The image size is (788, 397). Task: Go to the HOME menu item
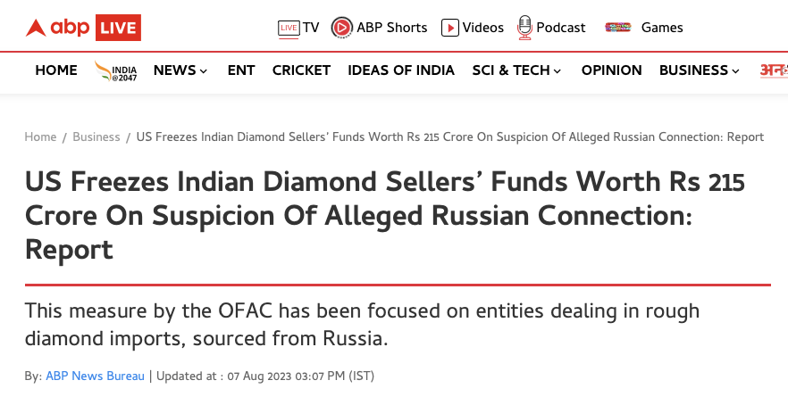(56, 70)
